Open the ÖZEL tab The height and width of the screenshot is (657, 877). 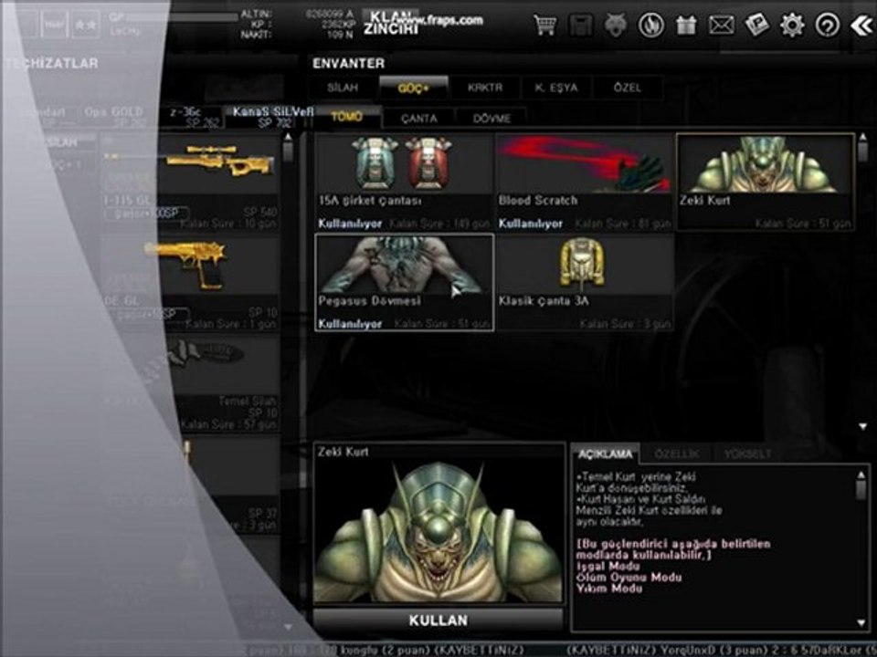[628, 88]
